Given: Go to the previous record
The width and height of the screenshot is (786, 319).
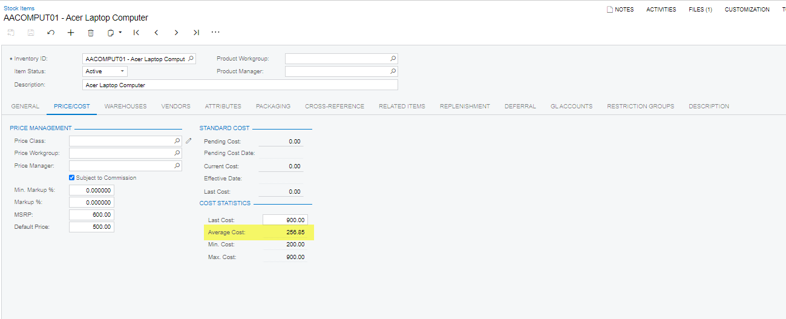Looking at the screenshot, I should point(156,33).
